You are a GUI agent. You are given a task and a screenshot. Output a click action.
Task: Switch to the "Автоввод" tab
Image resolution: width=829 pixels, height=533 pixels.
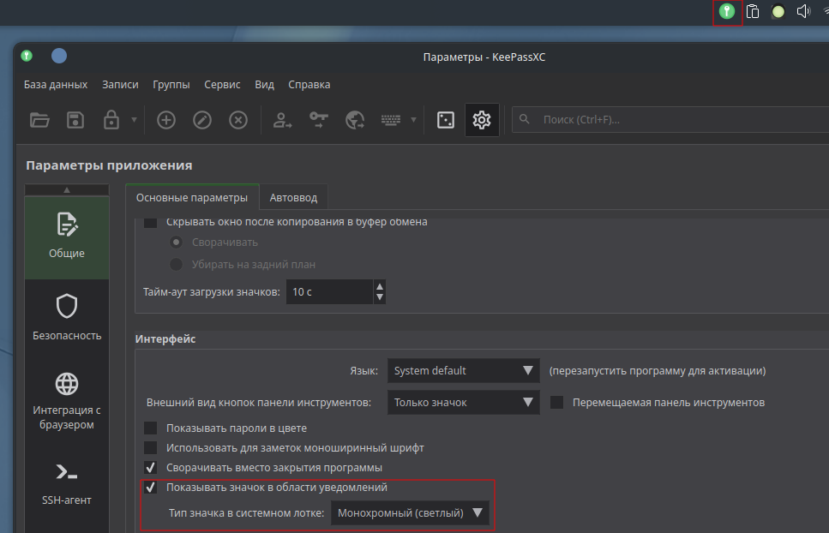pos(293,198)
